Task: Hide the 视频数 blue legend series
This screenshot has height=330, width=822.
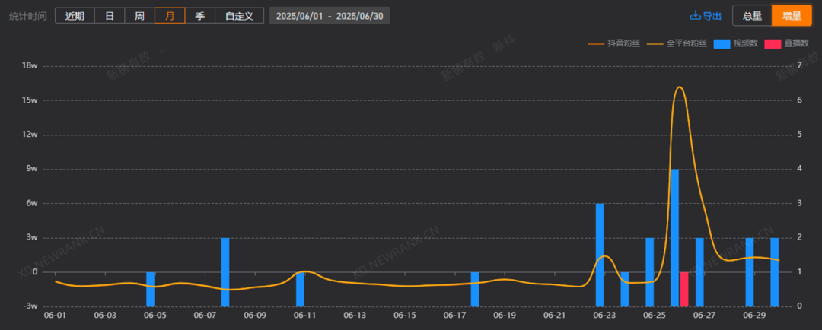Action: click(x=735, y=44)
